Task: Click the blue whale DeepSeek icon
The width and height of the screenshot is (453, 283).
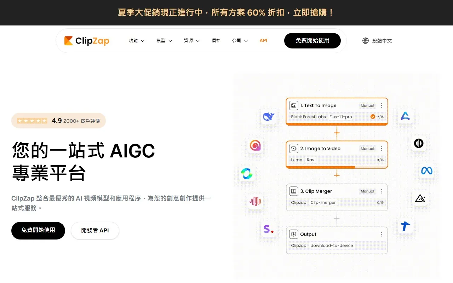Action: coord(269,116)
